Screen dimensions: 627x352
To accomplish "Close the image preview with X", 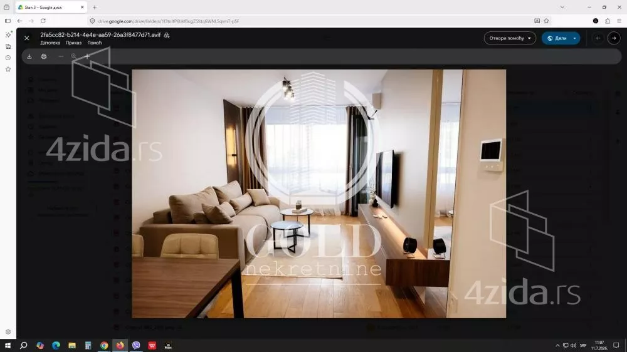I will pos(27,38).
